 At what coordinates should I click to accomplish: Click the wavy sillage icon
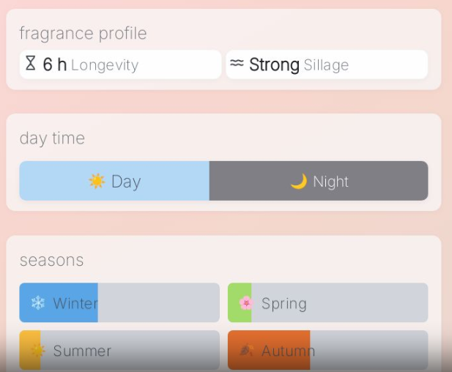click(236, 64)
